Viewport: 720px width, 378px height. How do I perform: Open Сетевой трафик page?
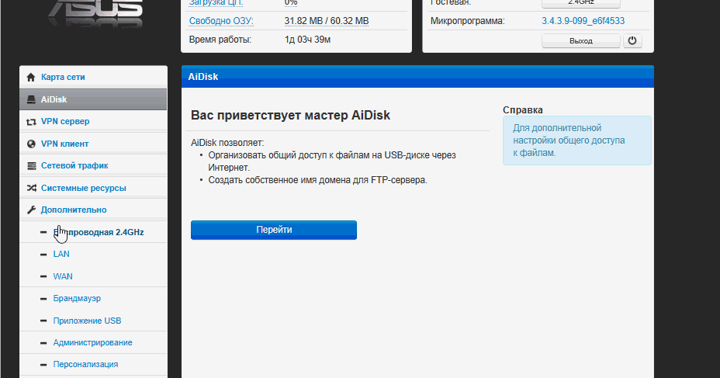(x=93, y=165)
